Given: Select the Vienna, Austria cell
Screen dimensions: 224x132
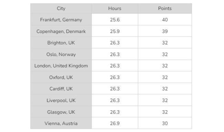Looking at the screenshot, I should (61, 123).
